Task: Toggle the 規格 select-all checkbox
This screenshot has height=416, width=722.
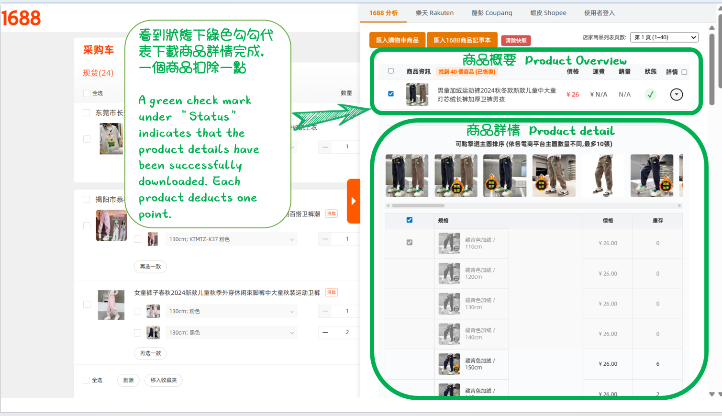Action: 409,220
